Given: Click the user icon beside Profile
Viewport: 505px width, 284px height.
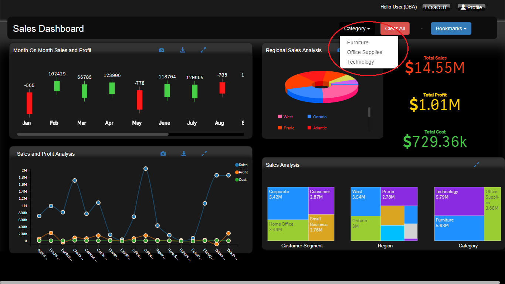Looking at the screenshot, I should (x=463, y=7).
